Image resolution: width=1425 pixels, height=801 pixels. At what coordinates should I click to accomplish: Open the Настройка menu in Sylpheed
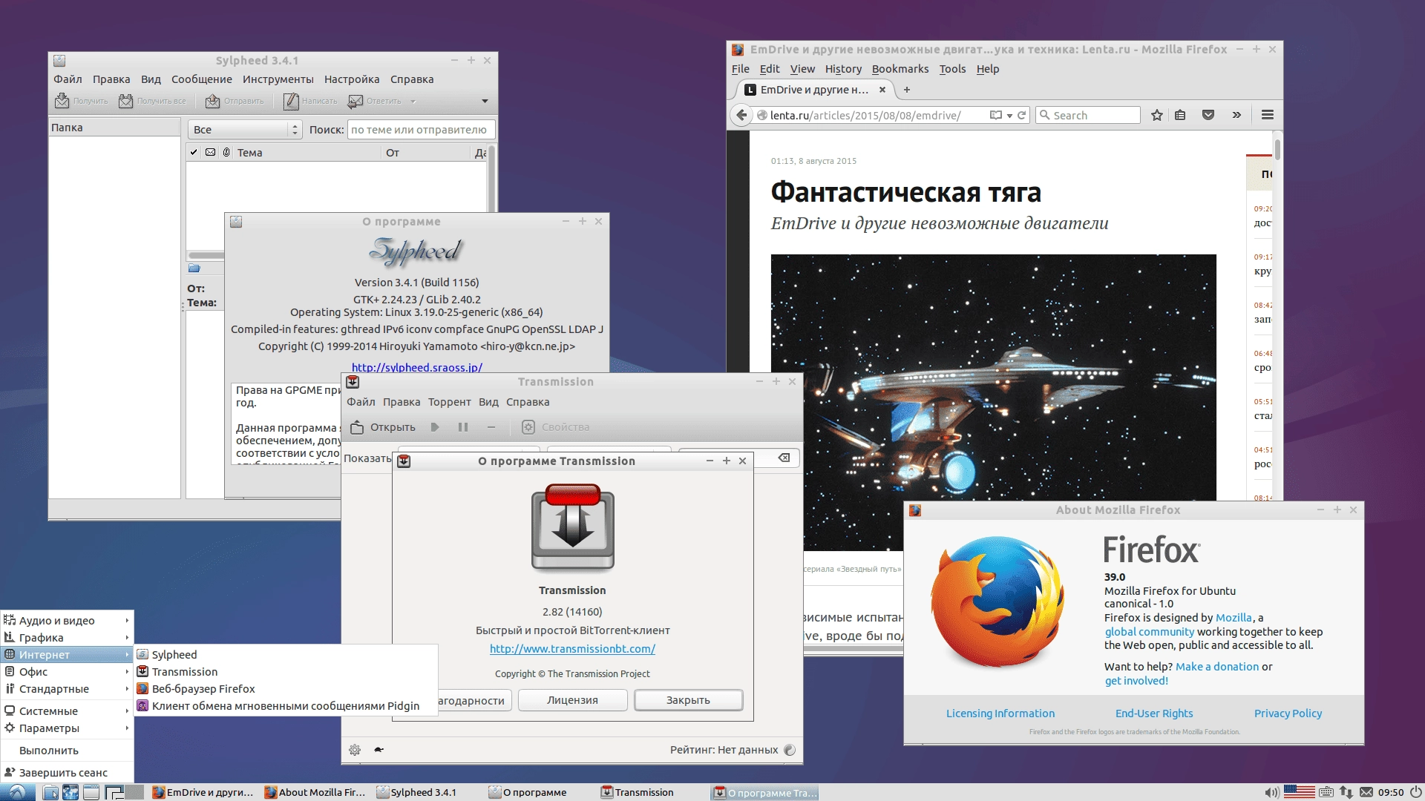[x=352, y=79]
